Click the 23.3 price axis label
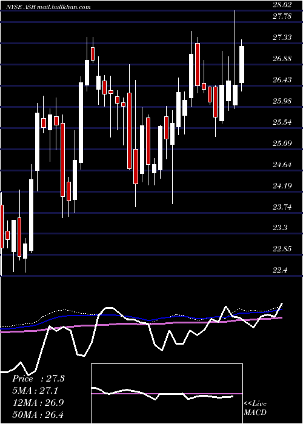Viewport: 303px width, 424px height. (x=280, y=228)
